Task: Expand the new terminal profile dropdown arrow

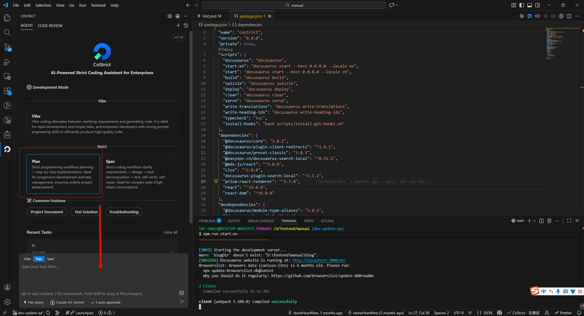Action: (x=534, y=221)
